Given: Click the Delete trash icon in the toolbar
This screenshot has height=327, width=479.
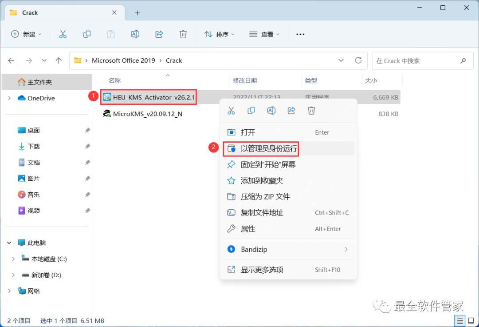Looking at the screenshot, I should (x=183, y=34).
